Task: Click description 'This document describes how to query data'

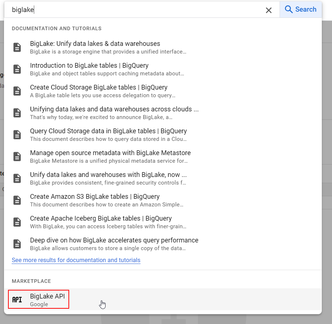Action: (x=108, y=139)
